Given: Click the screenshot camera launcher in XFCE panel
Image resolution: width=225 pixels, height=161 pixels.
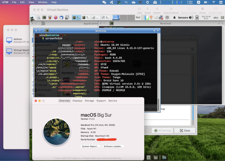Looking at the screenshot, I should coord(67,18).
